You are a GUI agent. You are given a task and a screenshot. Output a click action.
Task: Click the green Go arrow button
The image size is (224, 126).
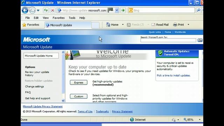tap(123, 10)
